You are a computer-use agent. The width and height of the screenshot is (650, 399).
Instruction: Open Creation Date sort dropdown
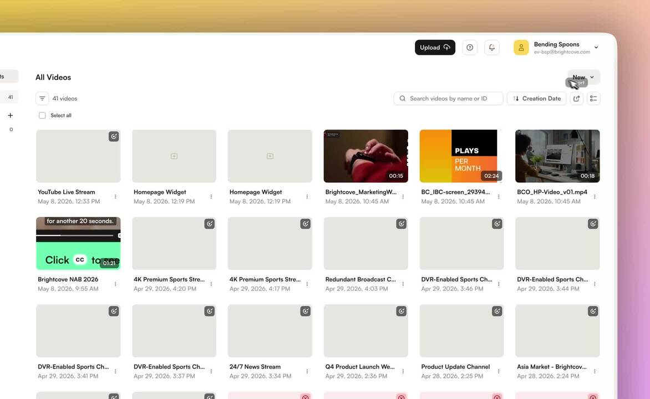(x=536, y=99)
